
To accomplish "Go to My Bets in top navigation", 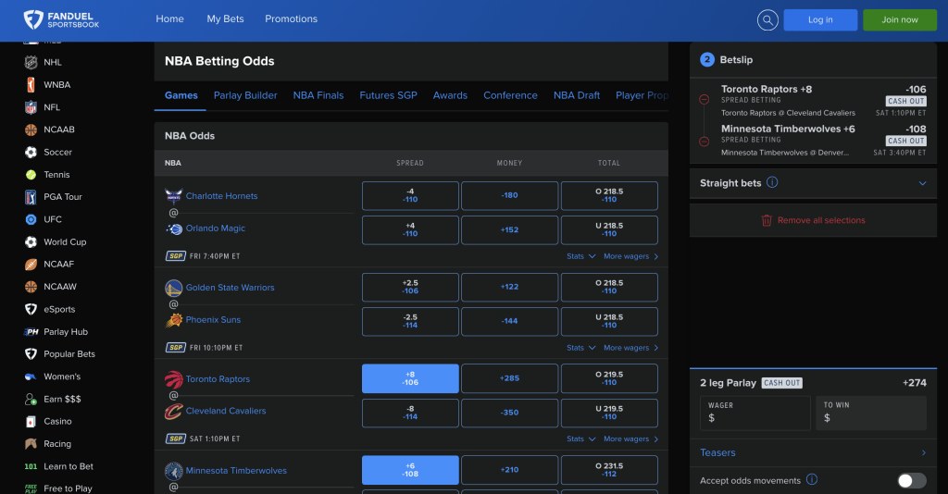I will tap(226, 19).
